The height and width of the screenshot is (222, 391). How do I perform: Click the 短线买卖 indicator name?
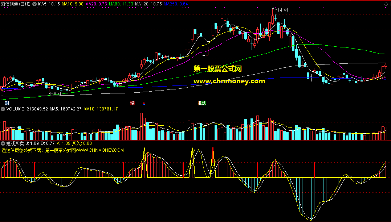tap(15, 143)
